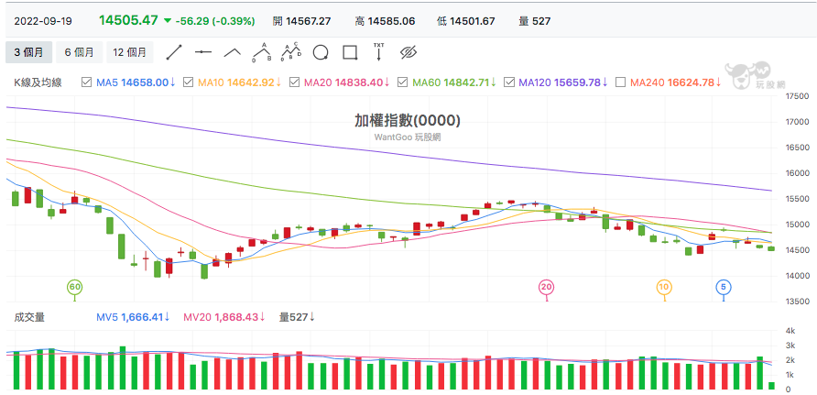Viewport: 817px width, 395px height.
Task: Switch to the 12 個月 range tab
Action: pos(130,52)
